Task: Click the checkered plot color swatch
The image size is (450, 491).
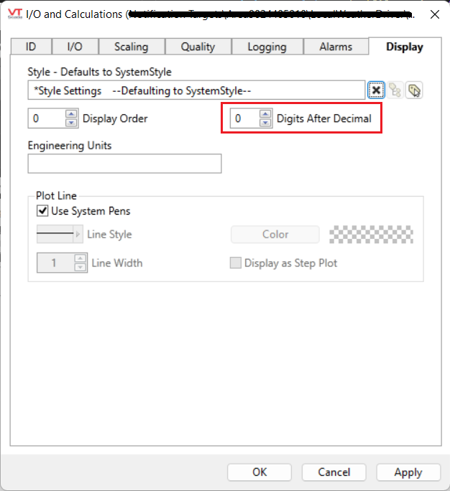Action: click(371, 234)
